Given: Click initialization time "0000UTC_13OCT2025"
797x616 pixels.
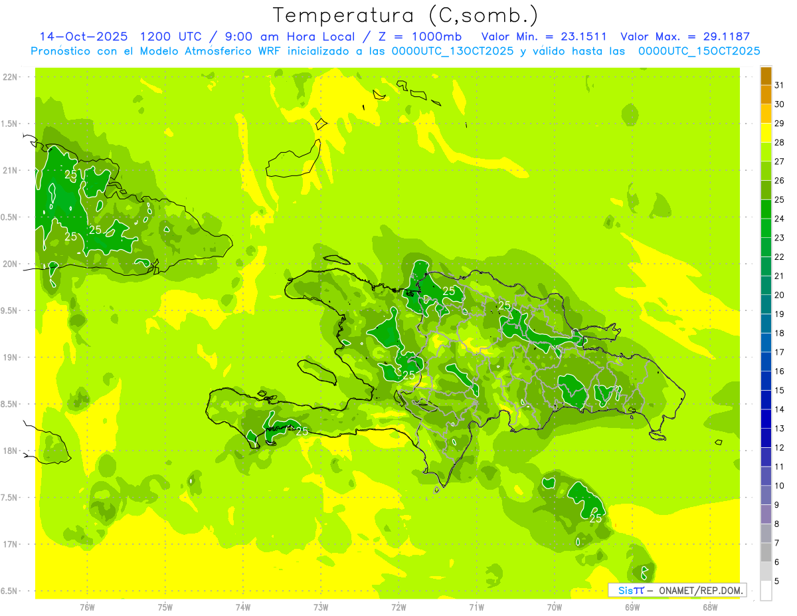Looking at the screenshot, I should 453,51.
